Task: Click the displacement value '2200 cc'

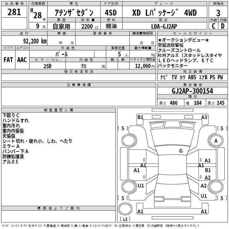Action: [90, 26]
